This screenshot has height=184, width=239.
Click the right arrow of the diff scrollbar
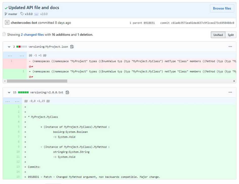pyautogui.click(x=234, y=81)
